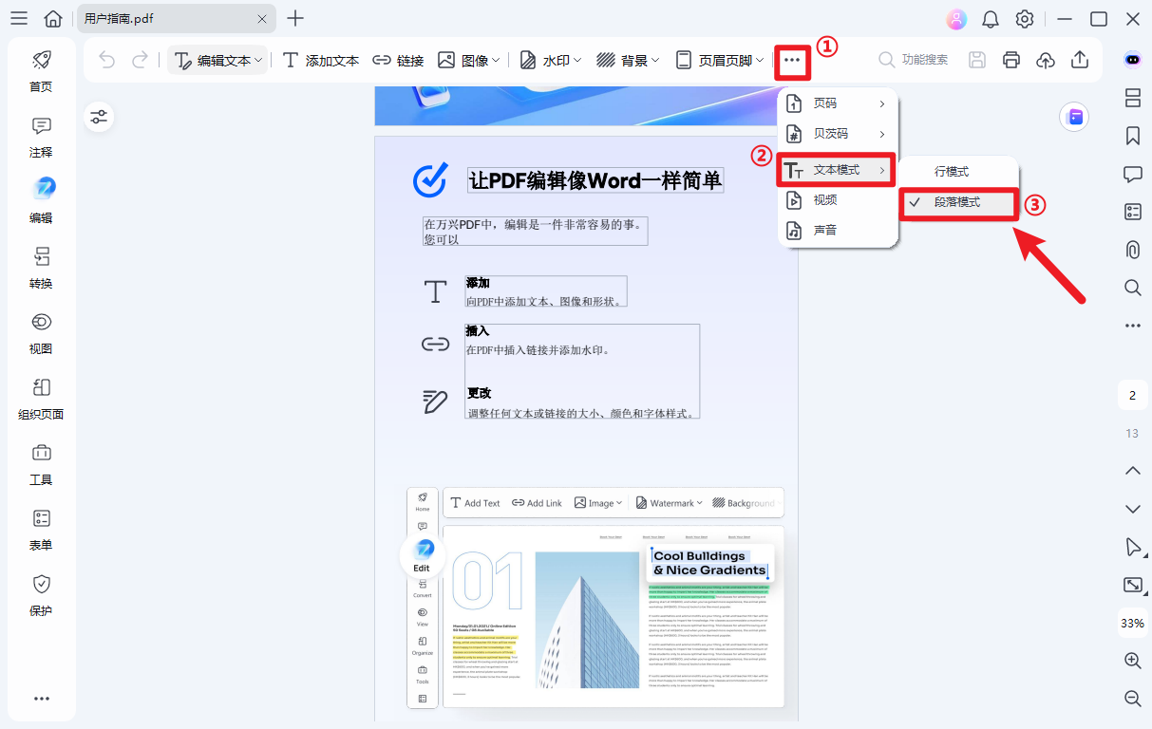Viewport: 1152px width, 729px height.
Task: Expand the 水印 (Watermark) dropdown
Action: point(550,59)
